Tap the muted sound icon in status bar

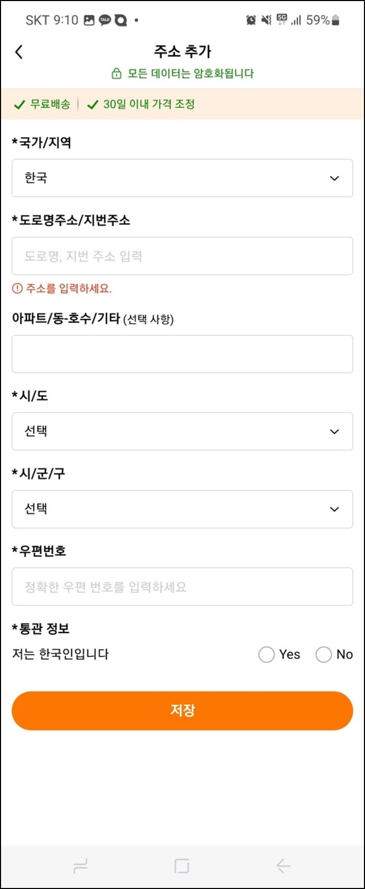pyautogui.click(x=266, y=19)
